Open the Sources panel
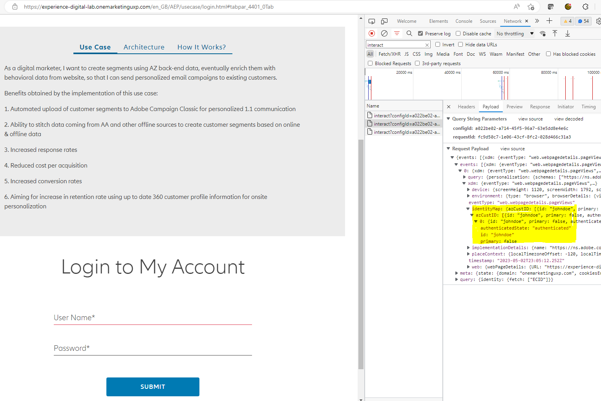This screenshot has width=601, height=401. (488, 21)
